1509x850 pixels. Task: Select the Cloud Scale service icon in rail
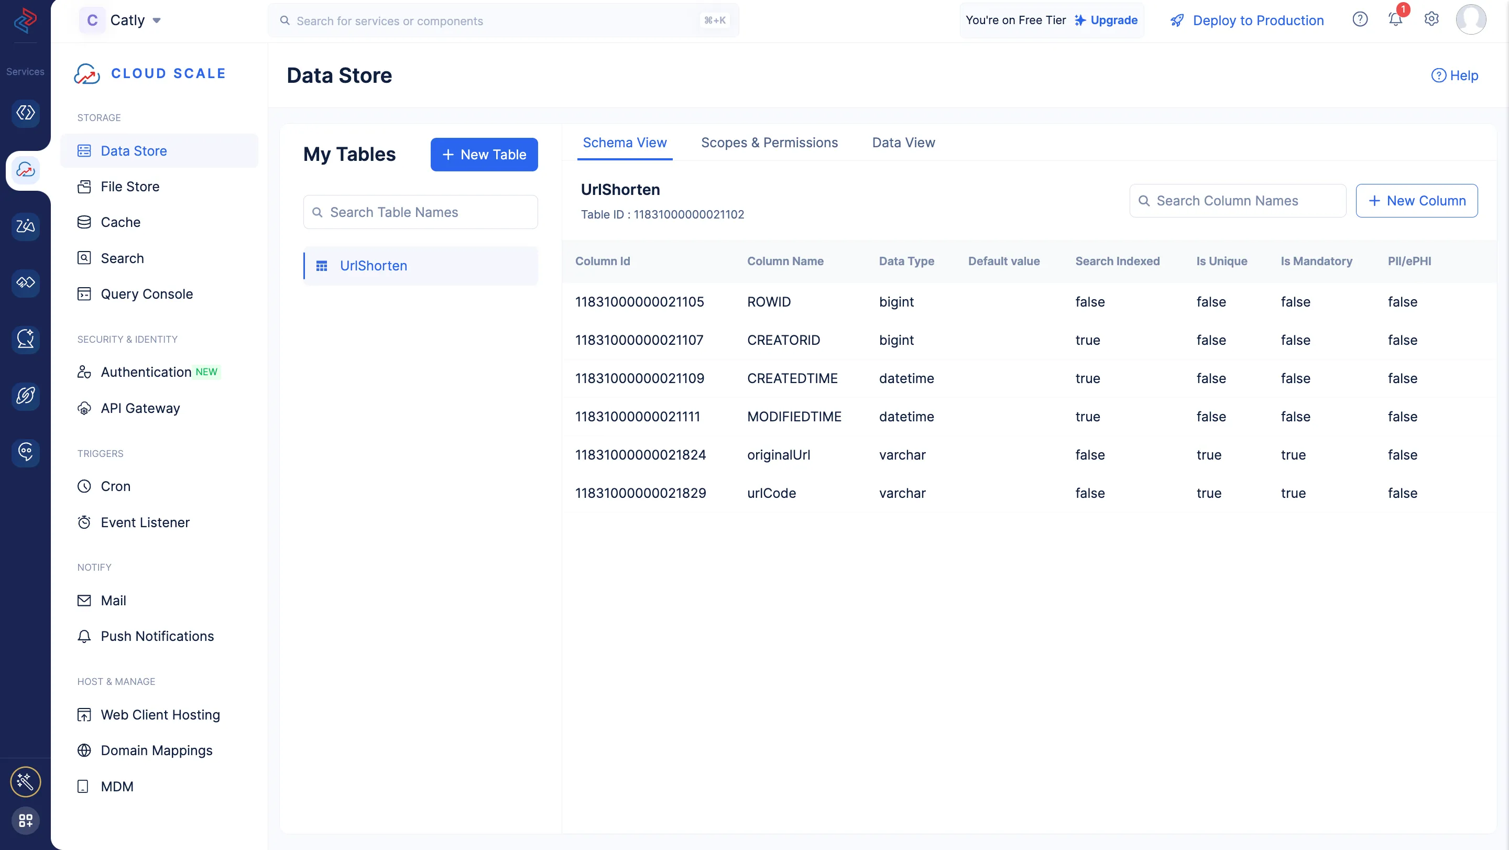25,170
